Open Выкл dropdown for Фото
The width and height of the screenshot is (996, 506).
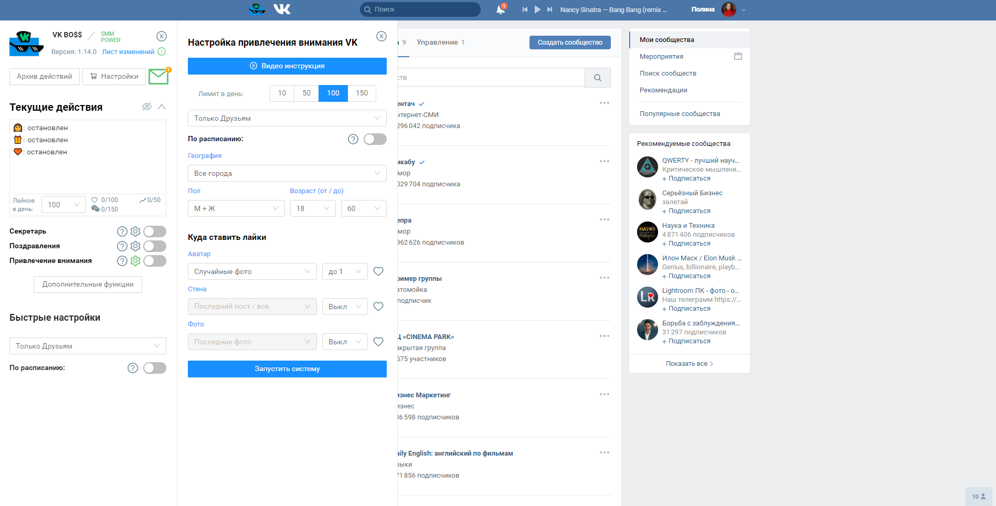345,342
